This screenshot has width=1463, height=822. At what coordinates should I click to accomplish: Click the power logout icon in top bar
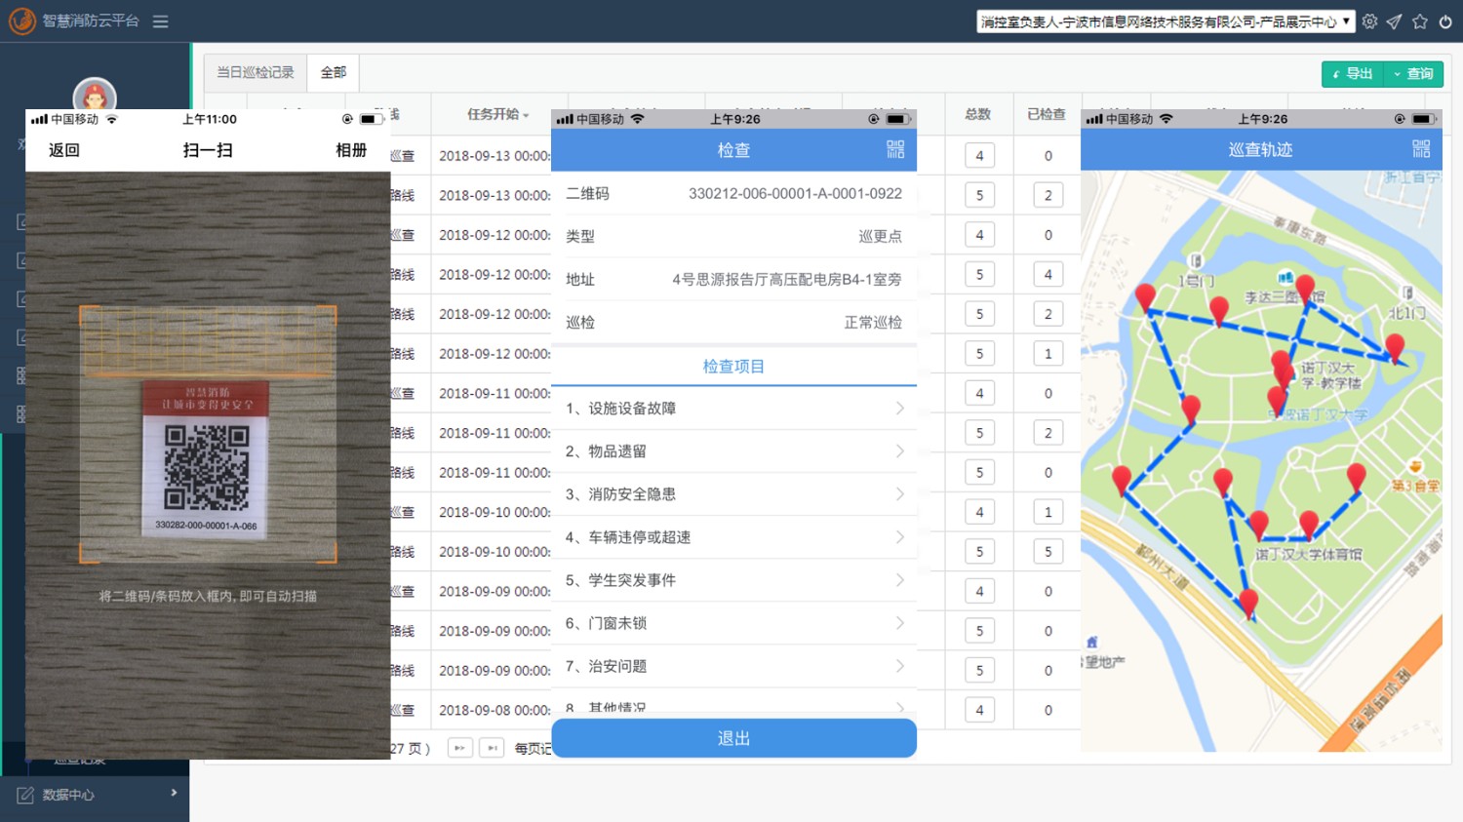(x=1445, y=21)
